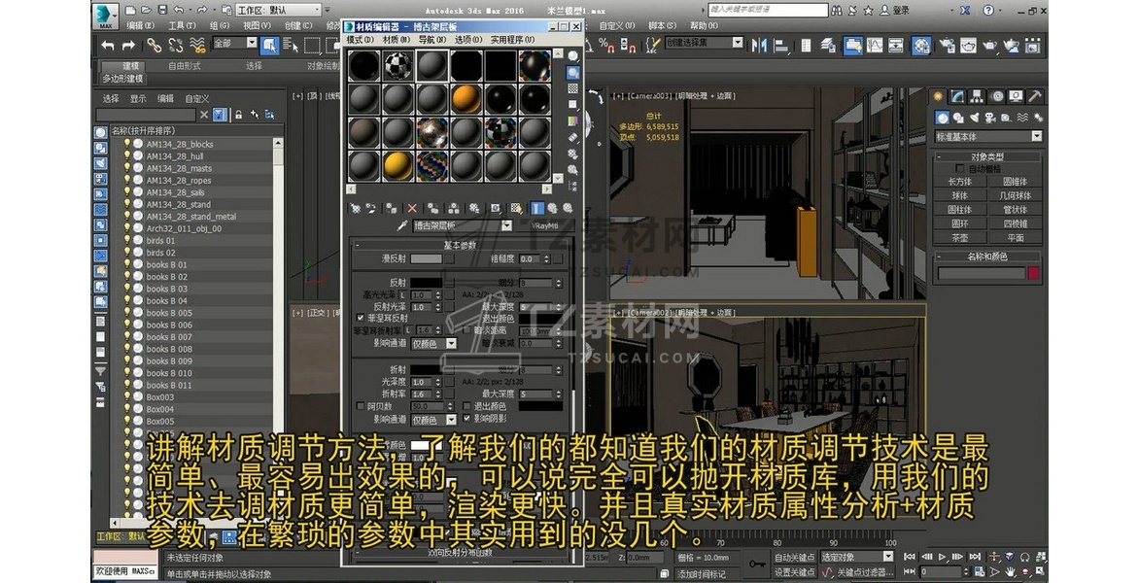Open Render Setup teapot icon
This screenshot has height=583, width=1139.
pos(948,46)
